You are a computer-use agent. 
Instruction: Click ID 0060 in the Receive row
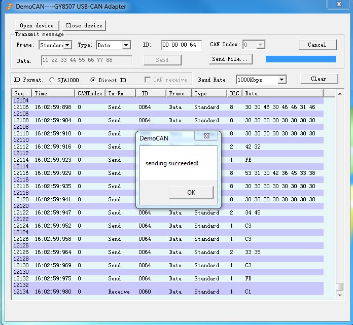click(145, 292)
